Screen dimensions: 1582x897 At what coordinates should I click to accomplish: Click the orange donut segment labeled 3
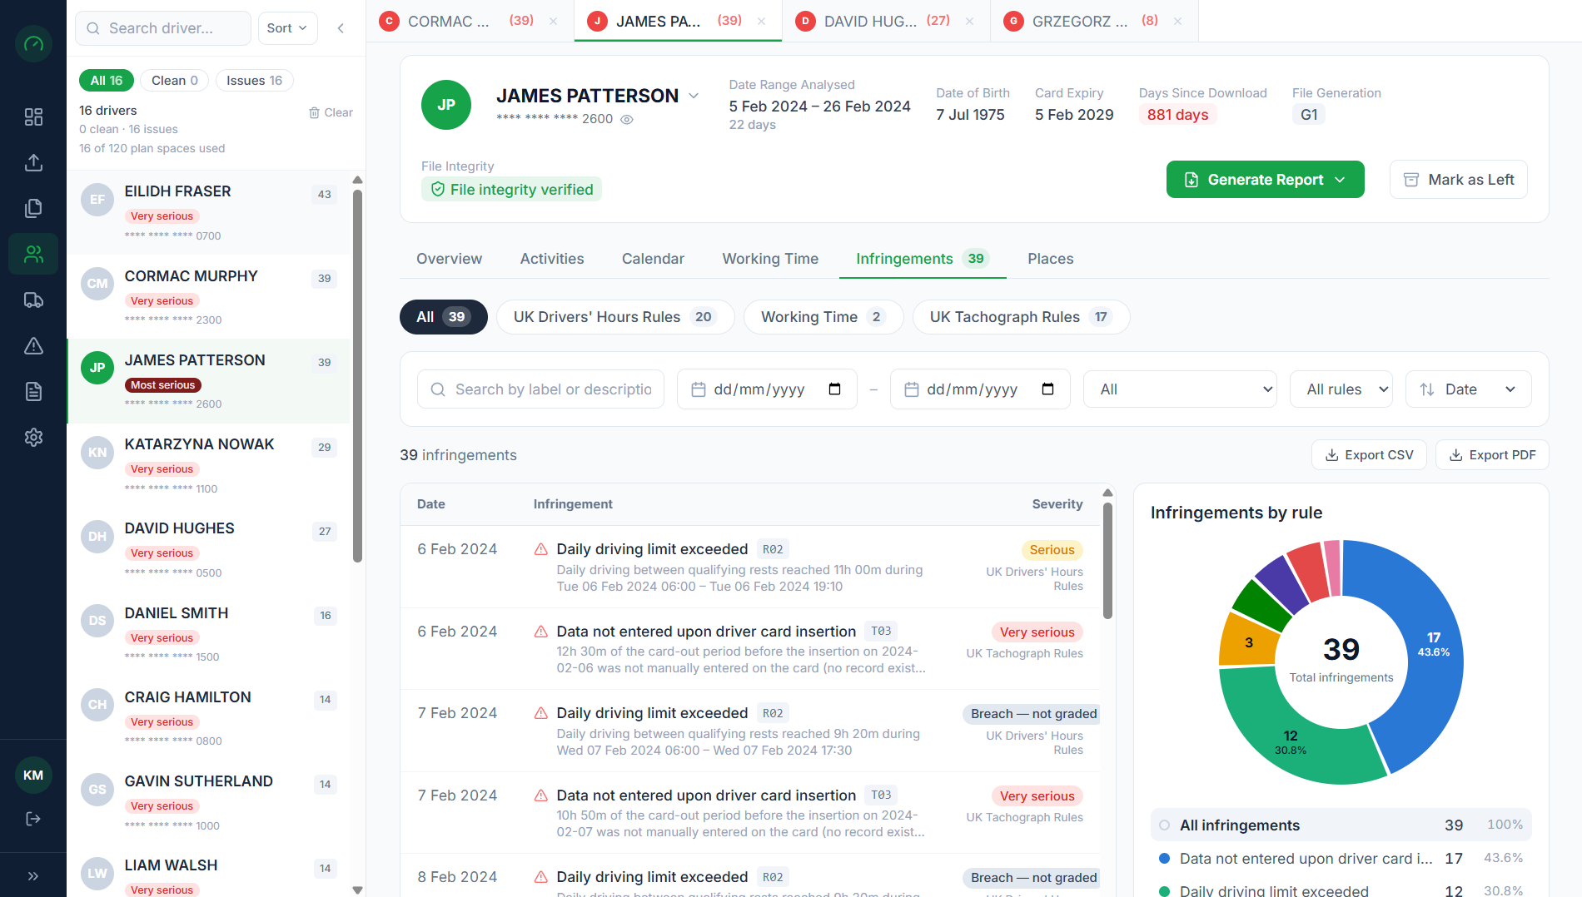pyautogui.click(x=1247, y=641)
